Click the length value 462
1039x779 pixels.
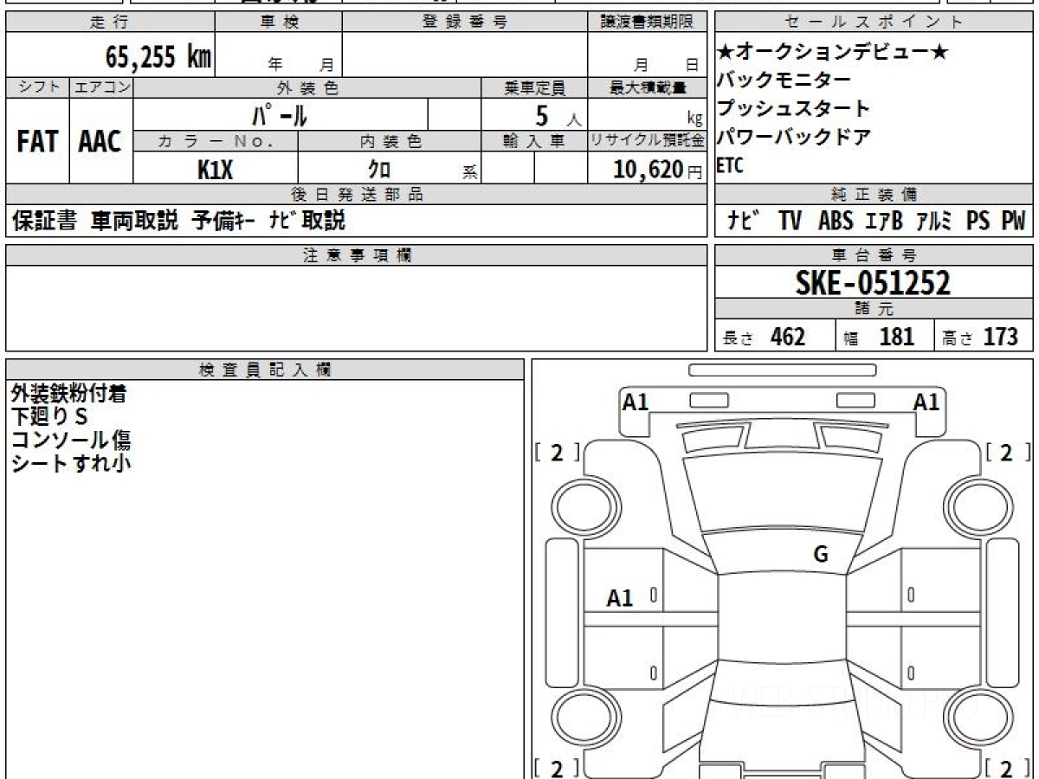[787, 337]
